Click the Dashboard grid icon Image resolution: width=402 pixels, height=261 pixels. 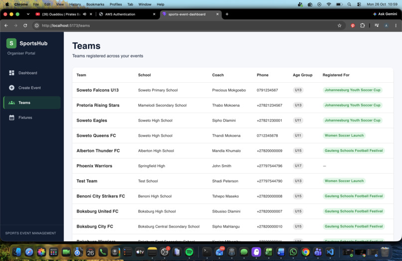11,73
